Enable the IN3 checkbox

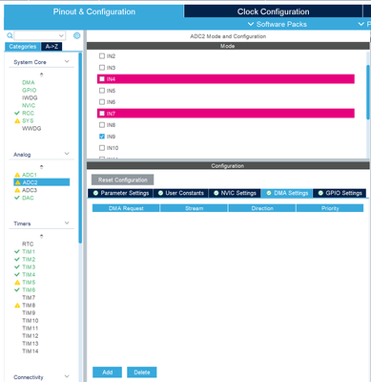point(102,68)
